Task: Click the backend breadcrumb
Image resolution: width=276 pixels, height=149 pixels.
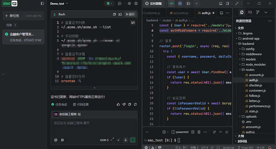Action: pyautogui.click(x=152, y=20)
